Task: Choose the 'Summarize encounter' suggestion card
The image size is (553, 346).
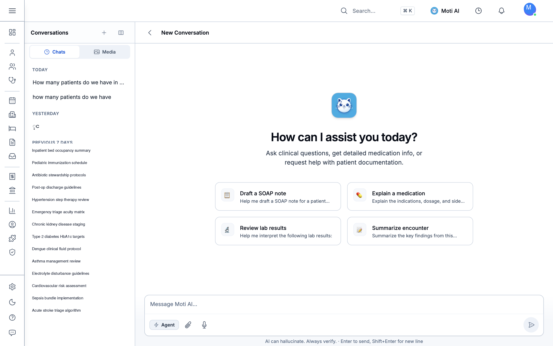Action: point(410,231)
